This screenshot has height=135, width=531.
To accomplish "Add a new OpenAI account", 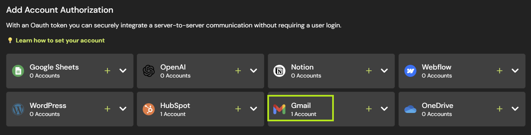I will [238, 71].
